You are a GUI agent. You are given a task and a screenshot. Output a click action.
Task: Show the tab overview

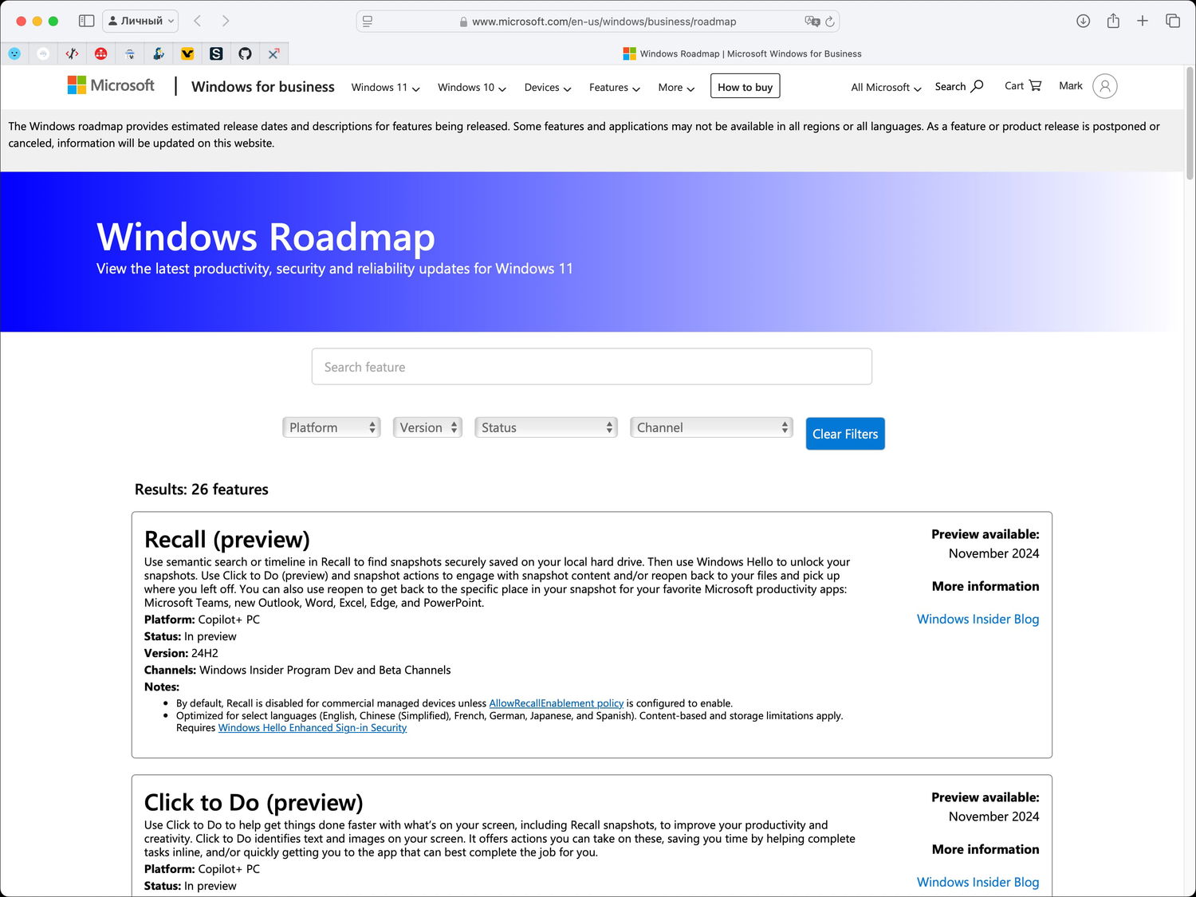(1173, 21)
